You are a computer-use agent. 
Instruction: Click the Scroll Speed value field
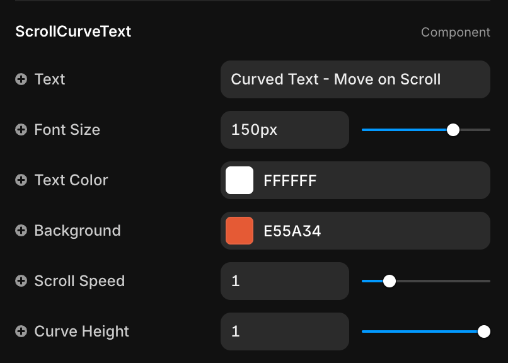(x=284, y=281)
